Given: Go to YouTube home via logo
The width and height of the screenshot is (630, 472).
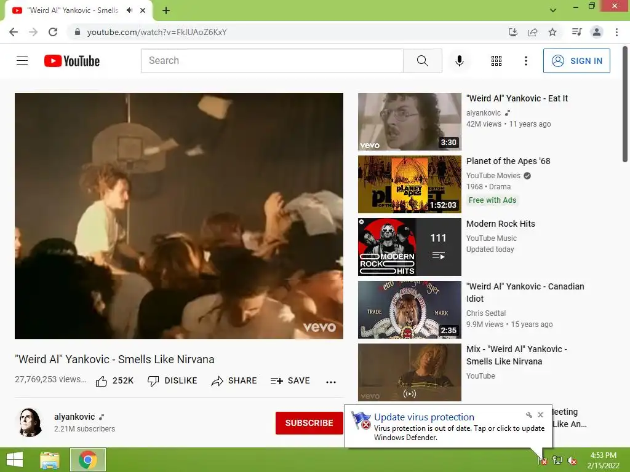Looking at the screenshot, I should tap(72, 61).
